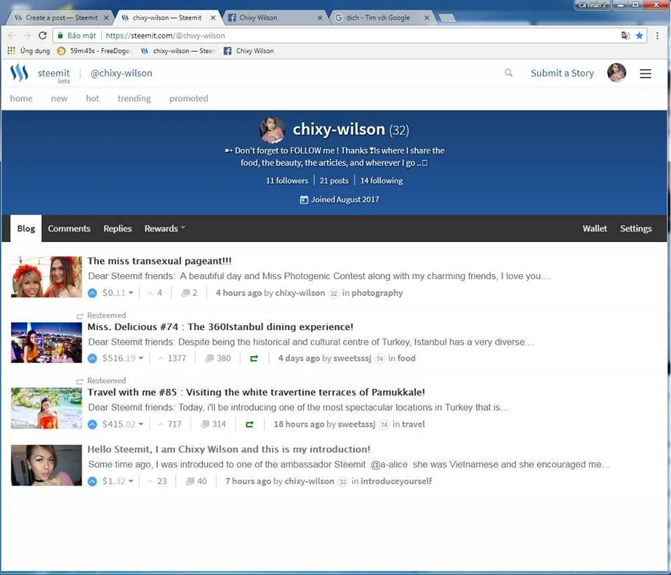
Task: Go to the promoted feed
Action: click(x=188, y=99)
